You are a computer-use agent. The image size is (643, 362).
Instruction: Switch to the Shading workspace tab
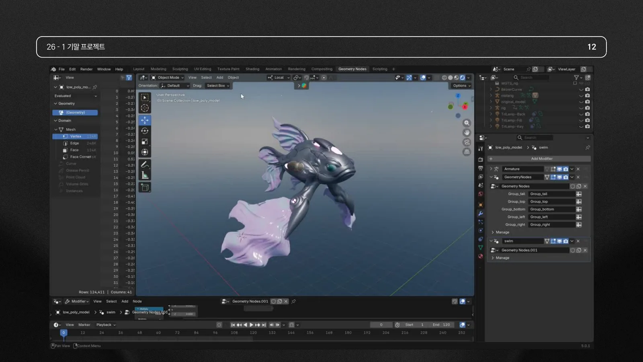[252, 69]
